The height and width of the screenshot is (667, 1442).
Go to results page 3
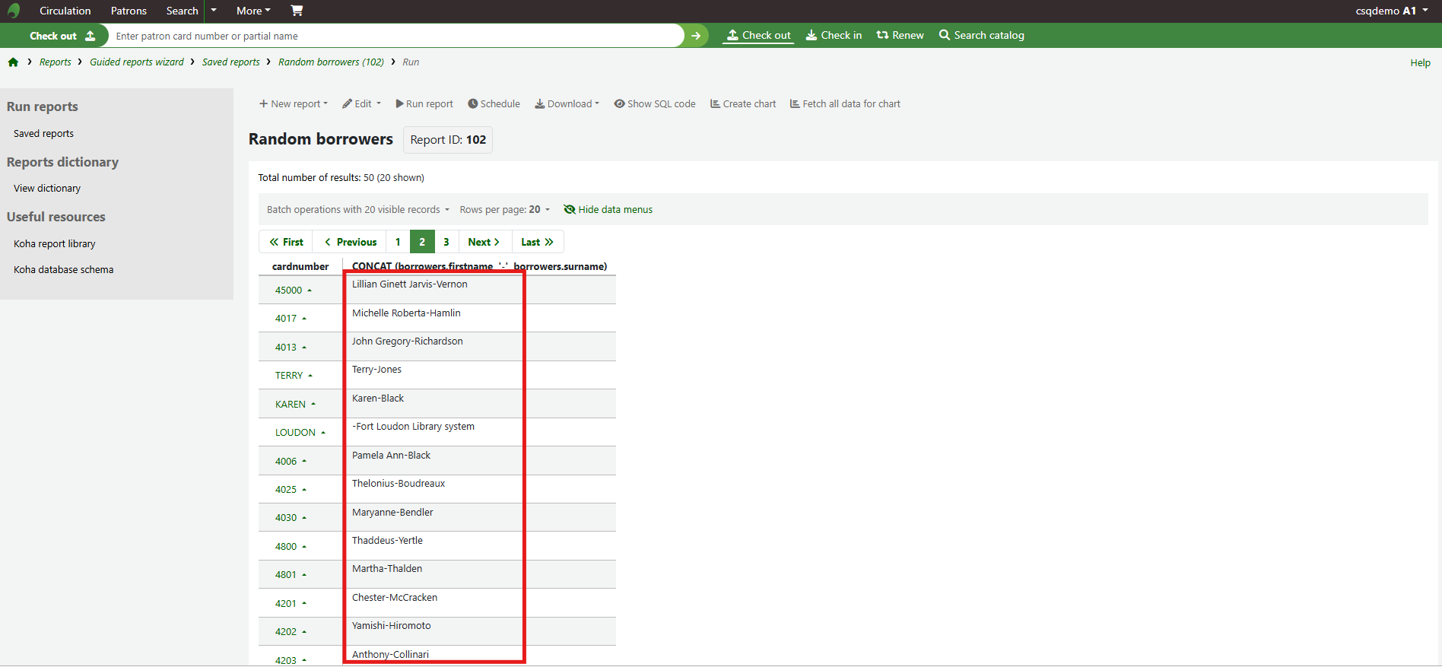coord(446,242)
